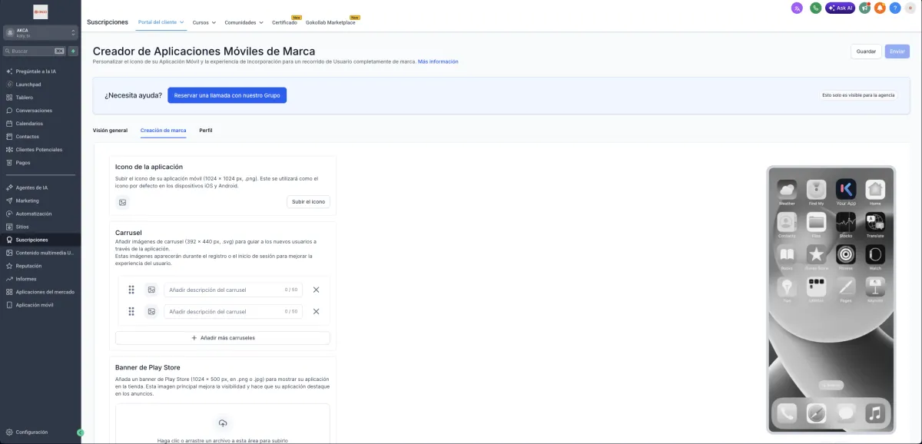
Task: Click Reservar una llamada con nuestro Grupo
Action: coord(227,95)
